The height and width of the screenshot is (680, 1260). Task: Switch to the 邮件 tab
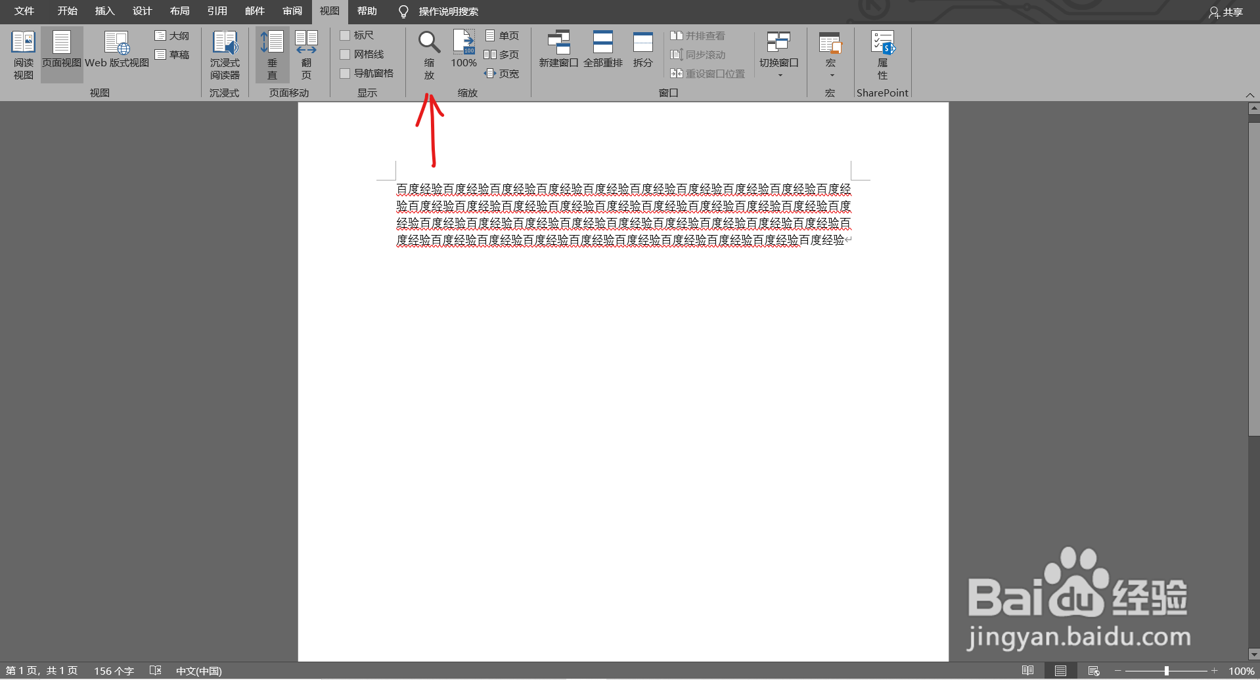pos(254,11)
